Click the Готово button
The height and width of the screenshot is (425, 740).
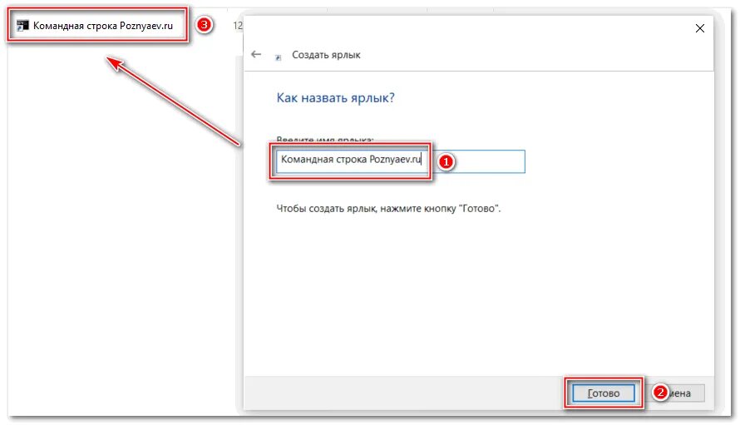click(603, 393)
